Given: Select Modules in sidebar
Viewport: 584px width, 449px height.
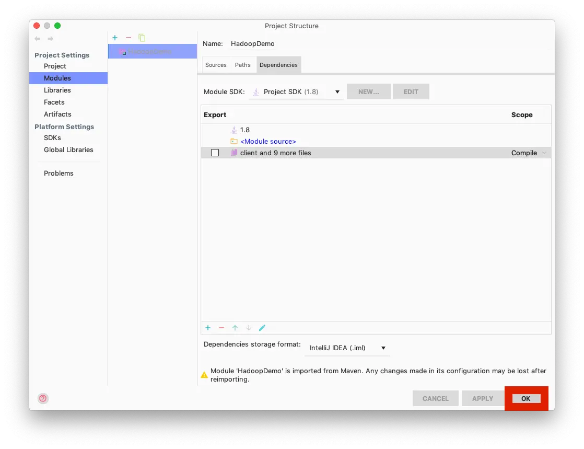Looking at the screenshot, I should 68,78.
